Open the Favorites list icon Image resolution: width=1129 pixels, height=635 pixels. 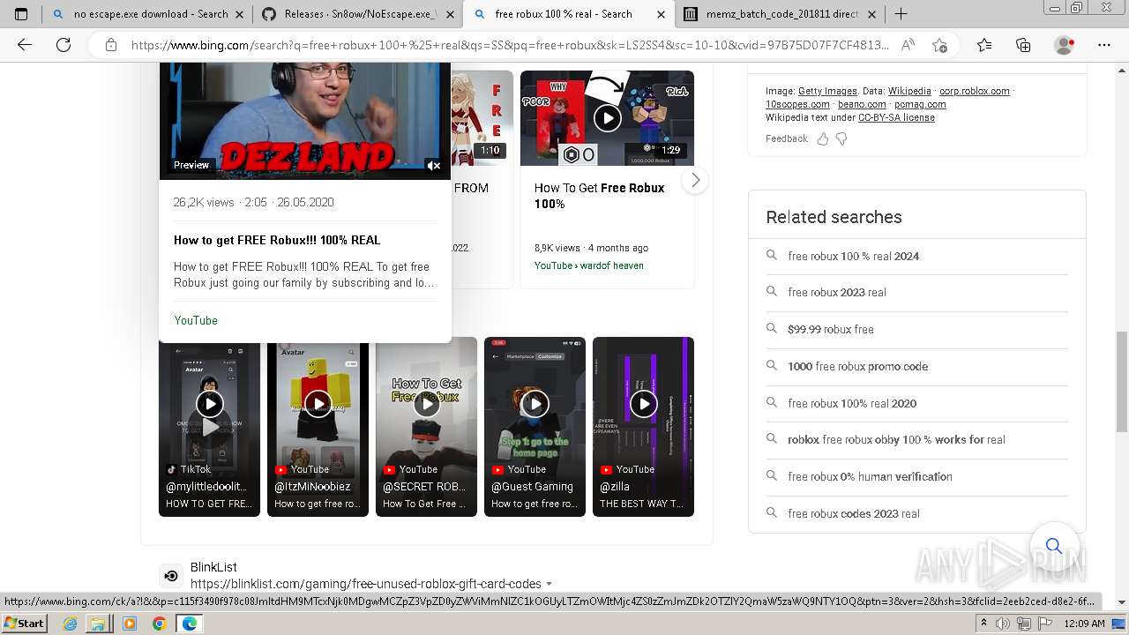click(984, 45)
